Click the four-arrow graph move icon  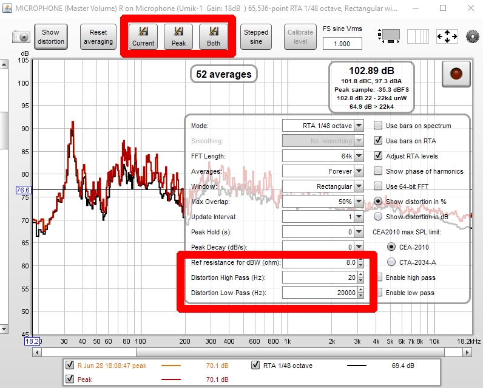[447, 36]
